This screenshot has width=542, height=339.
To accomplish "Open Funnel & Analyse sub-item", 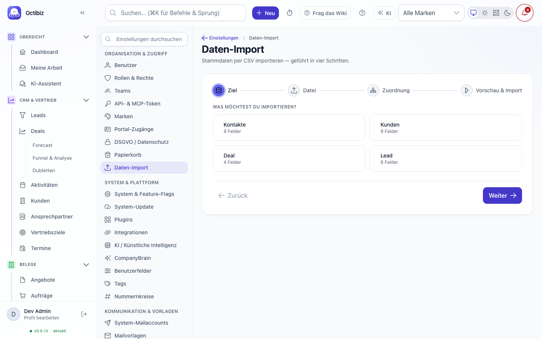I will pyautogui.click(x=52, y=158).
